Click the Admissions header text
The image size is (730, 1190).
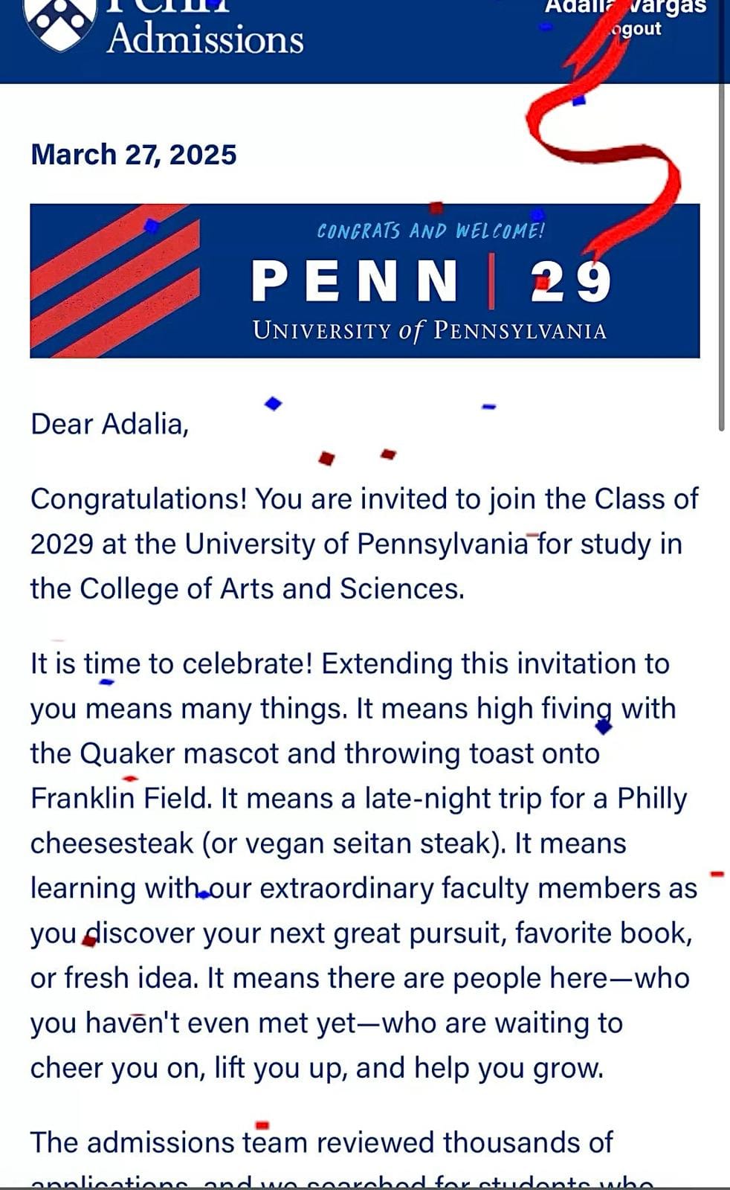click(204, 39)
